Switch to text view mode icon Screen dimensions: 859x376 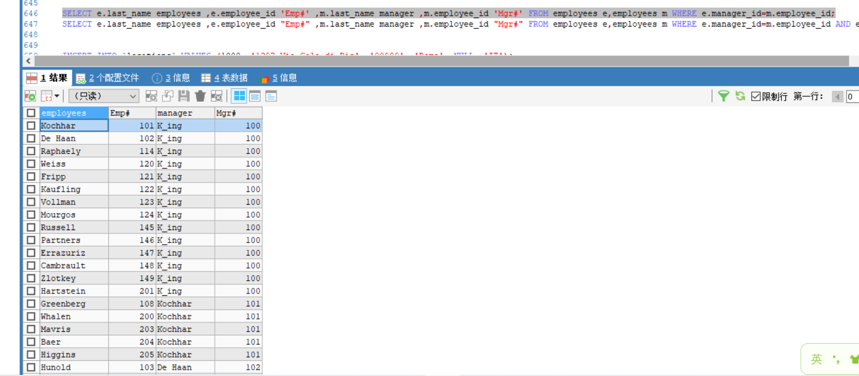click(x=270, y=96)
